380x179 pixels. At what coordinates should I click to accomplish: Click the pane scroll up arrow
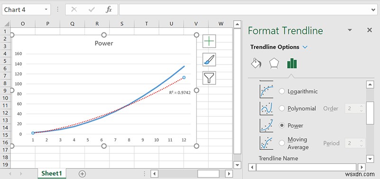370,85
